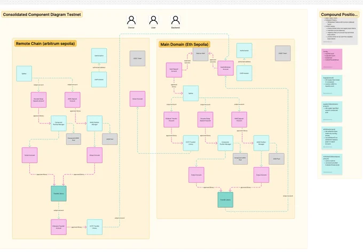Click the Main Domain (Eth Sepolia) label
363x252 pixels.
184,44
